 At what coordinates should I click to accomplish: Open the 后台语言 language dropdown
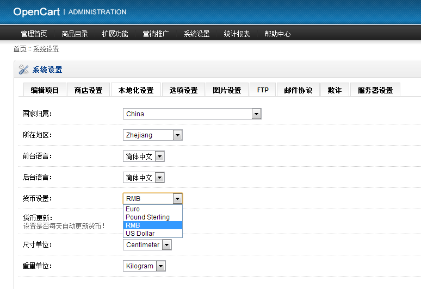[144, 178]
